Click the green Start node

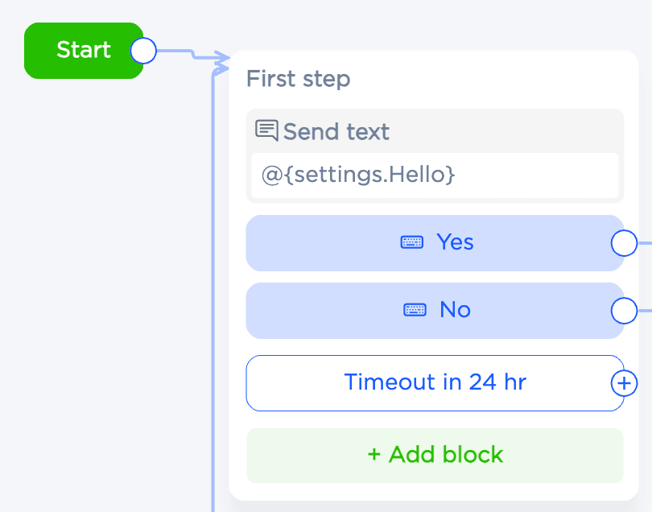coord(83,51)
